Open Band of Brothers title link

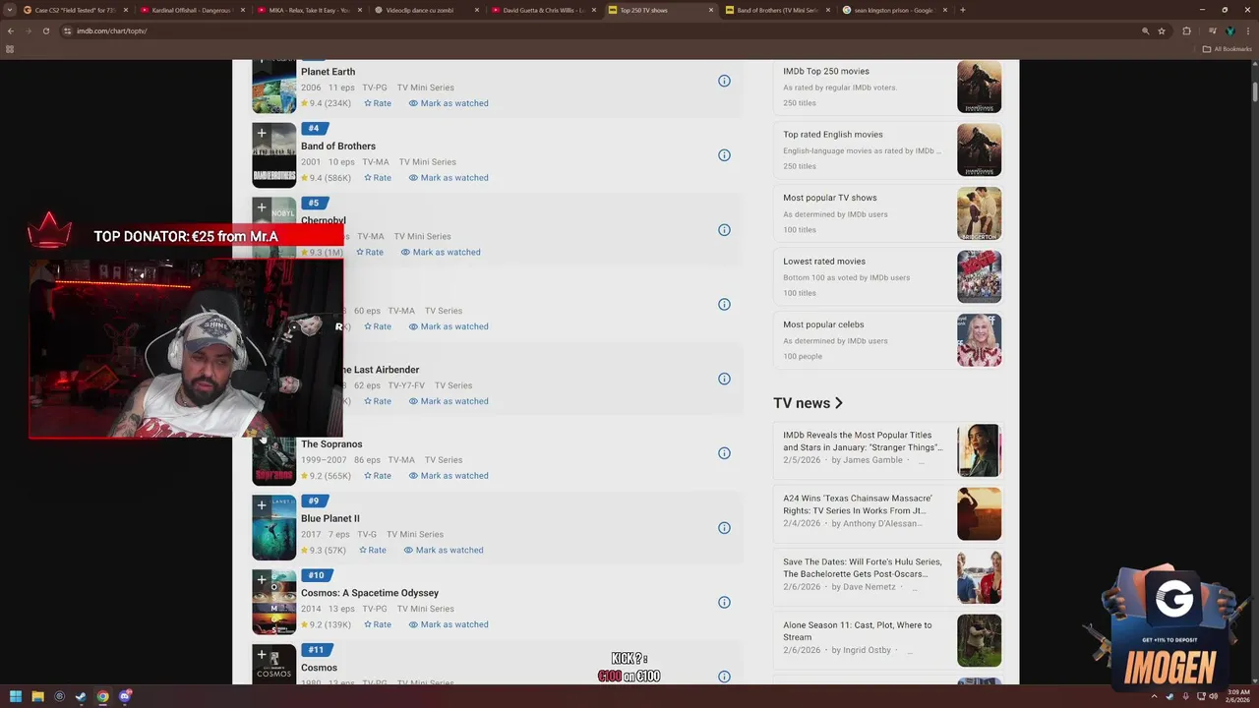pyautogui.click(x=338, y=146)
